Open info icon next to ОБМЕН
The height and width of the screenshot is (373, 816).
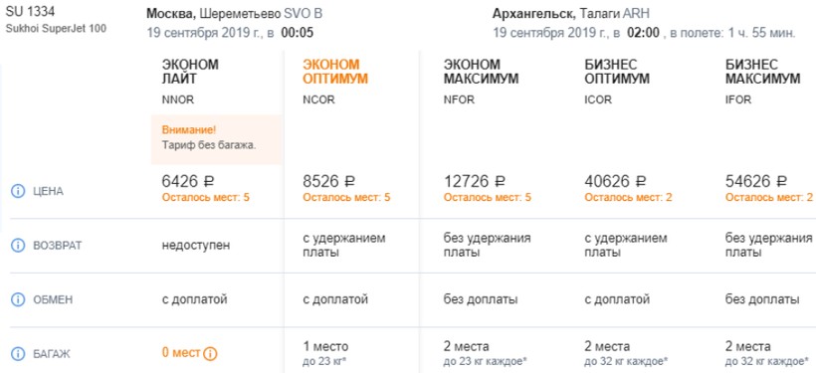point(18,299)
